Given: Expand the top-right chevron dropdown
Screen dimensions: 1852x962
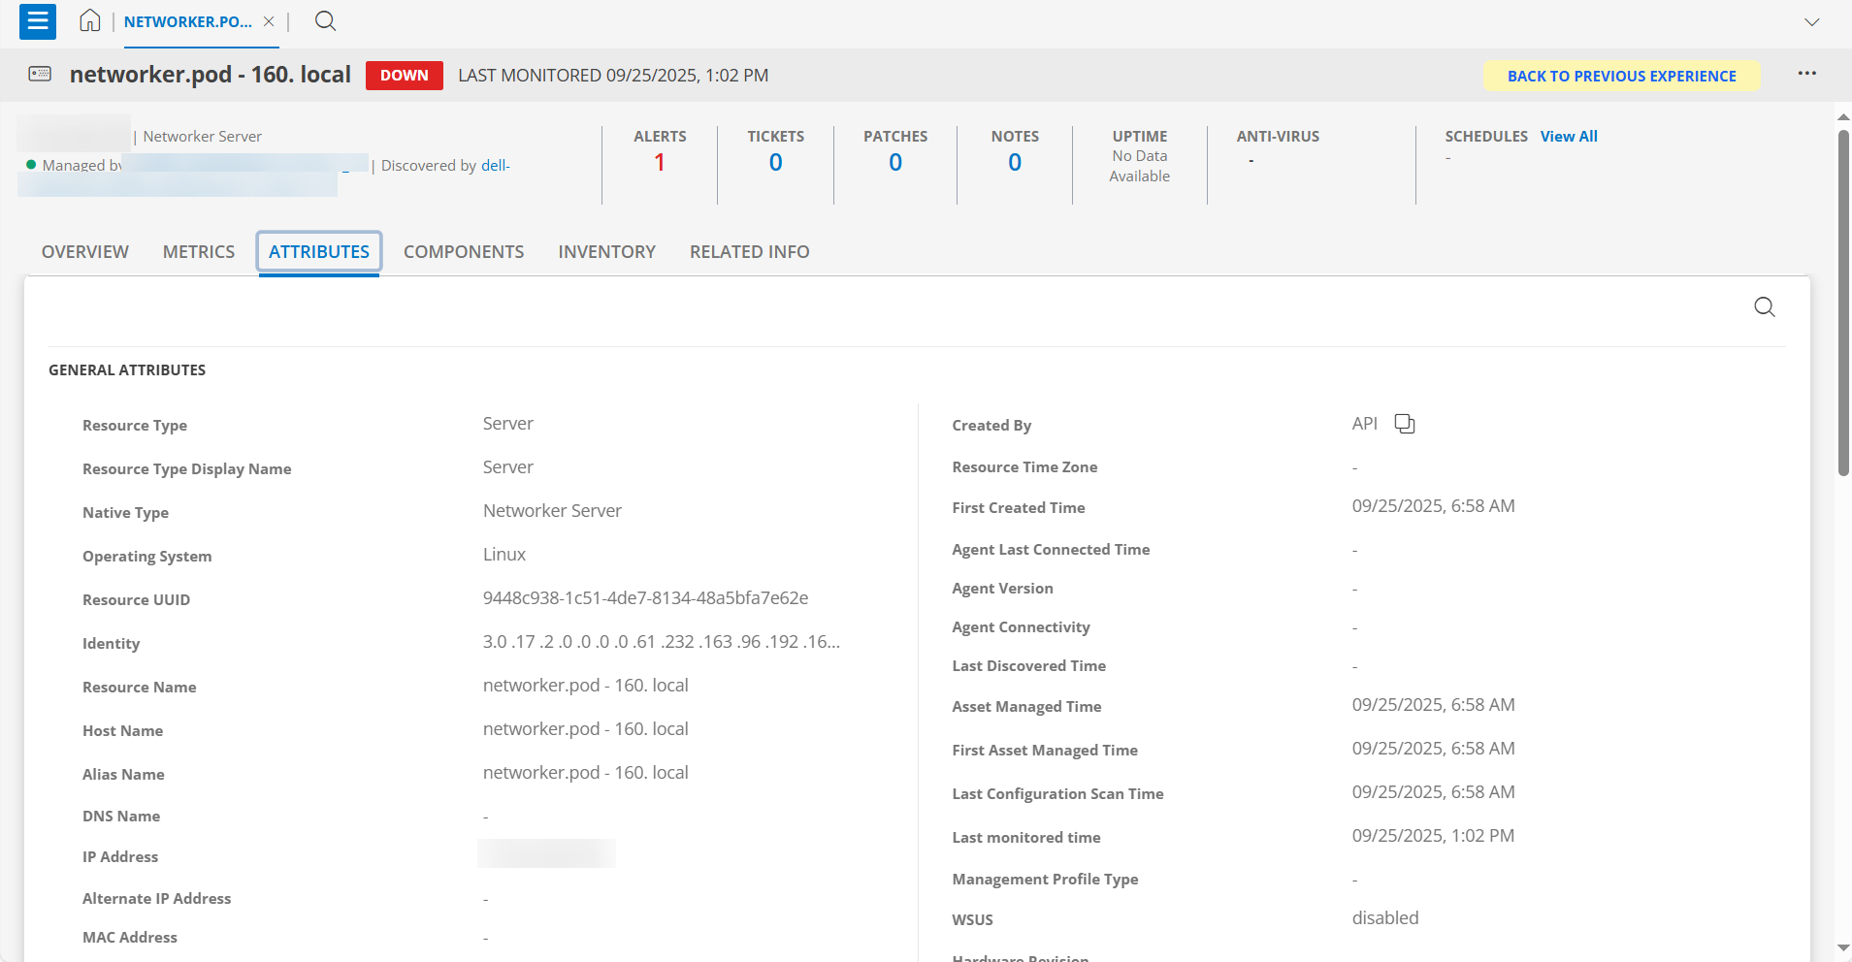Looking at the screenshot, I should tap(1811, 21).
